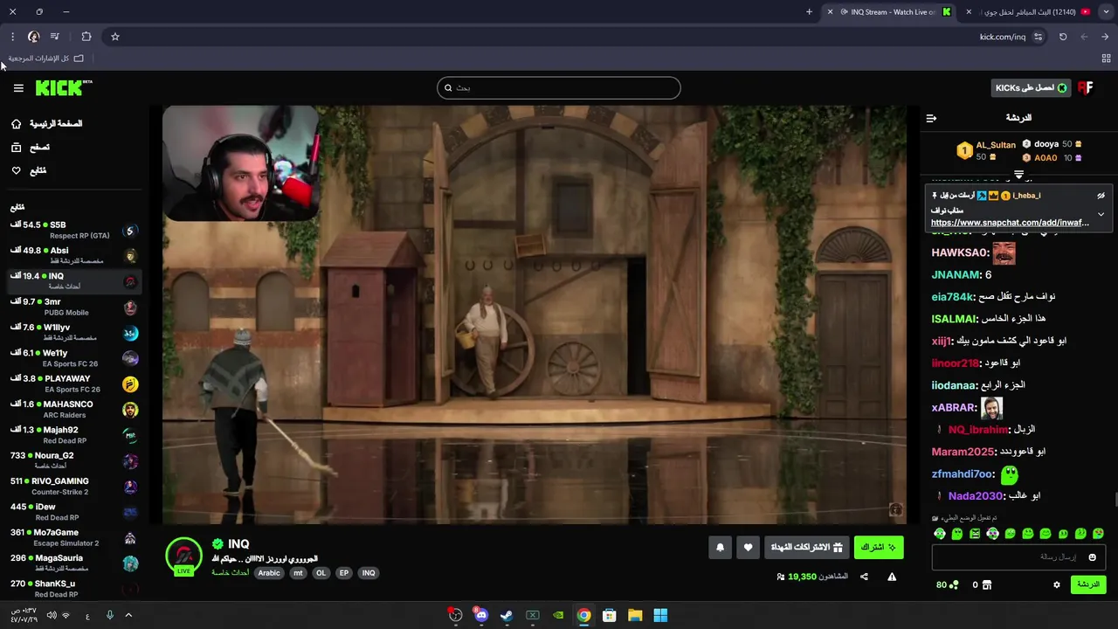
Task: Select the Noura_G2 channel row
Action: click(73, 461)
